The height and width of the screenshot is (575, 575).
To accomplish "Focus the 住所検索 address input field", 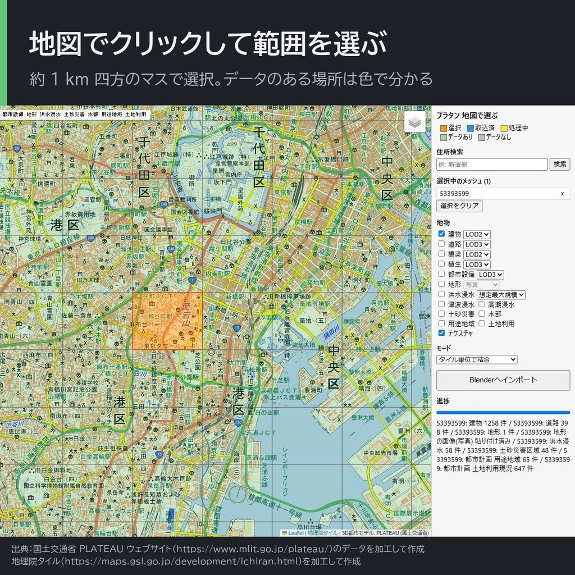I will (x=492, y=165).
